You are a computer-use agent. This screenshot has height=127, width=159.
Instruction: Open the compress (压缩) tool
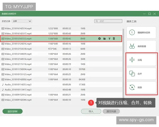coord(141,60)
